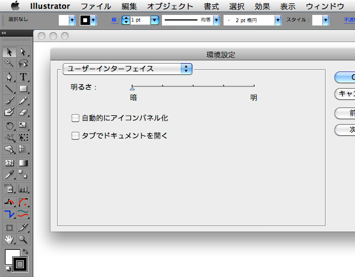Pick the Symbol Sprayer tool

9,188
